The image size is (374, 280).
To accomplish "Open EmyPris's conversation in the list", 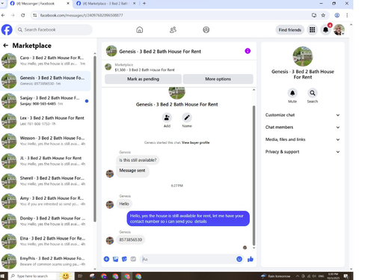I will coord(46,261).
